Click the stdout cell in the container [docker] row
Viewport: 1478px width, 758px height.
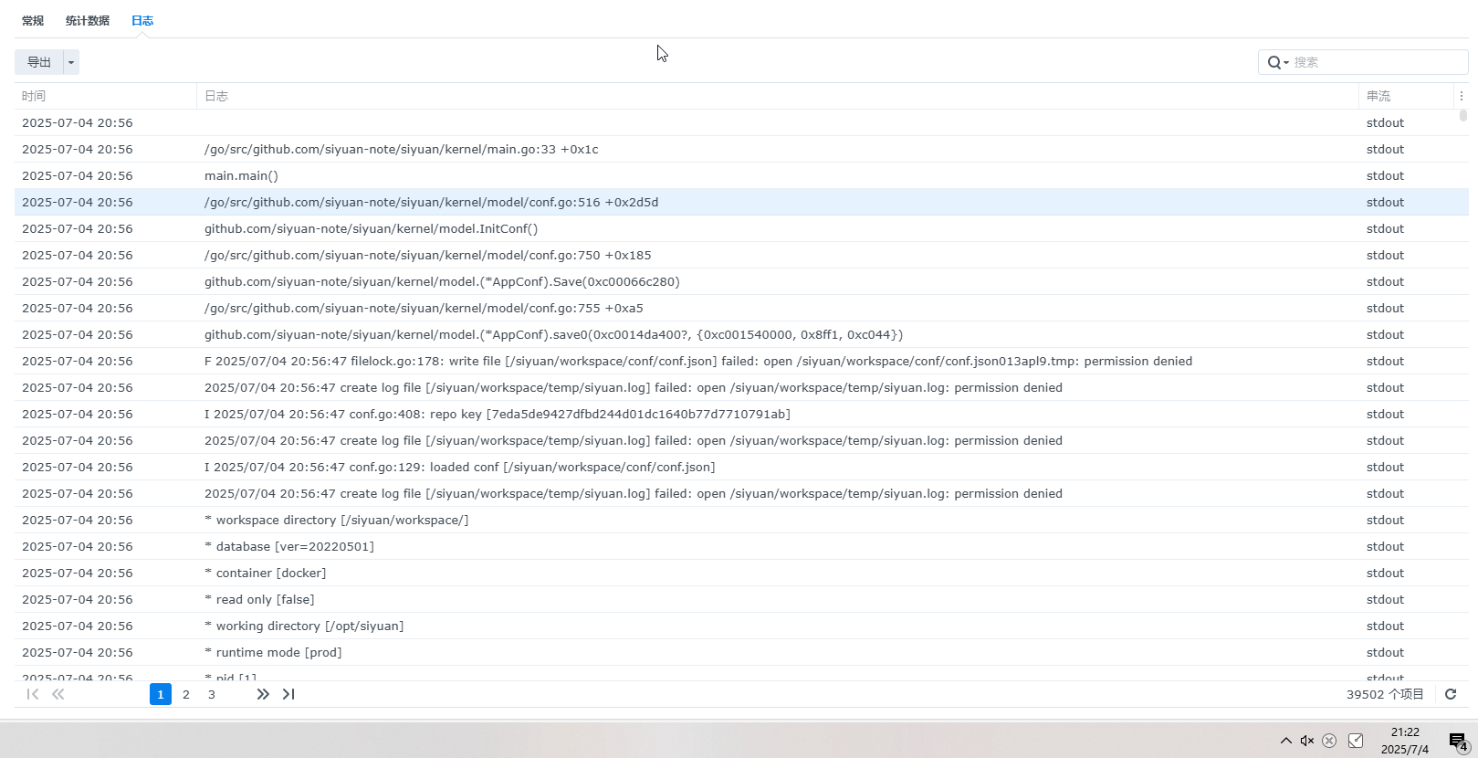tap(1385, 573)
